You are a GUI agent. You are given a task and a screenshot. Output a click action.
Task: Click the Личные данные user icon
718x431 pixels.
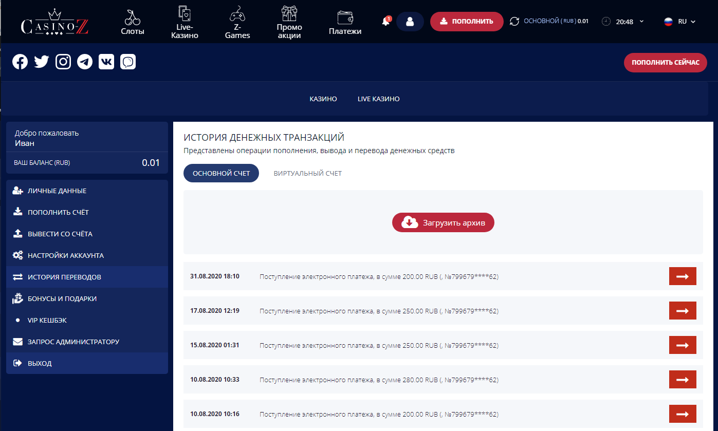point(18,191)
